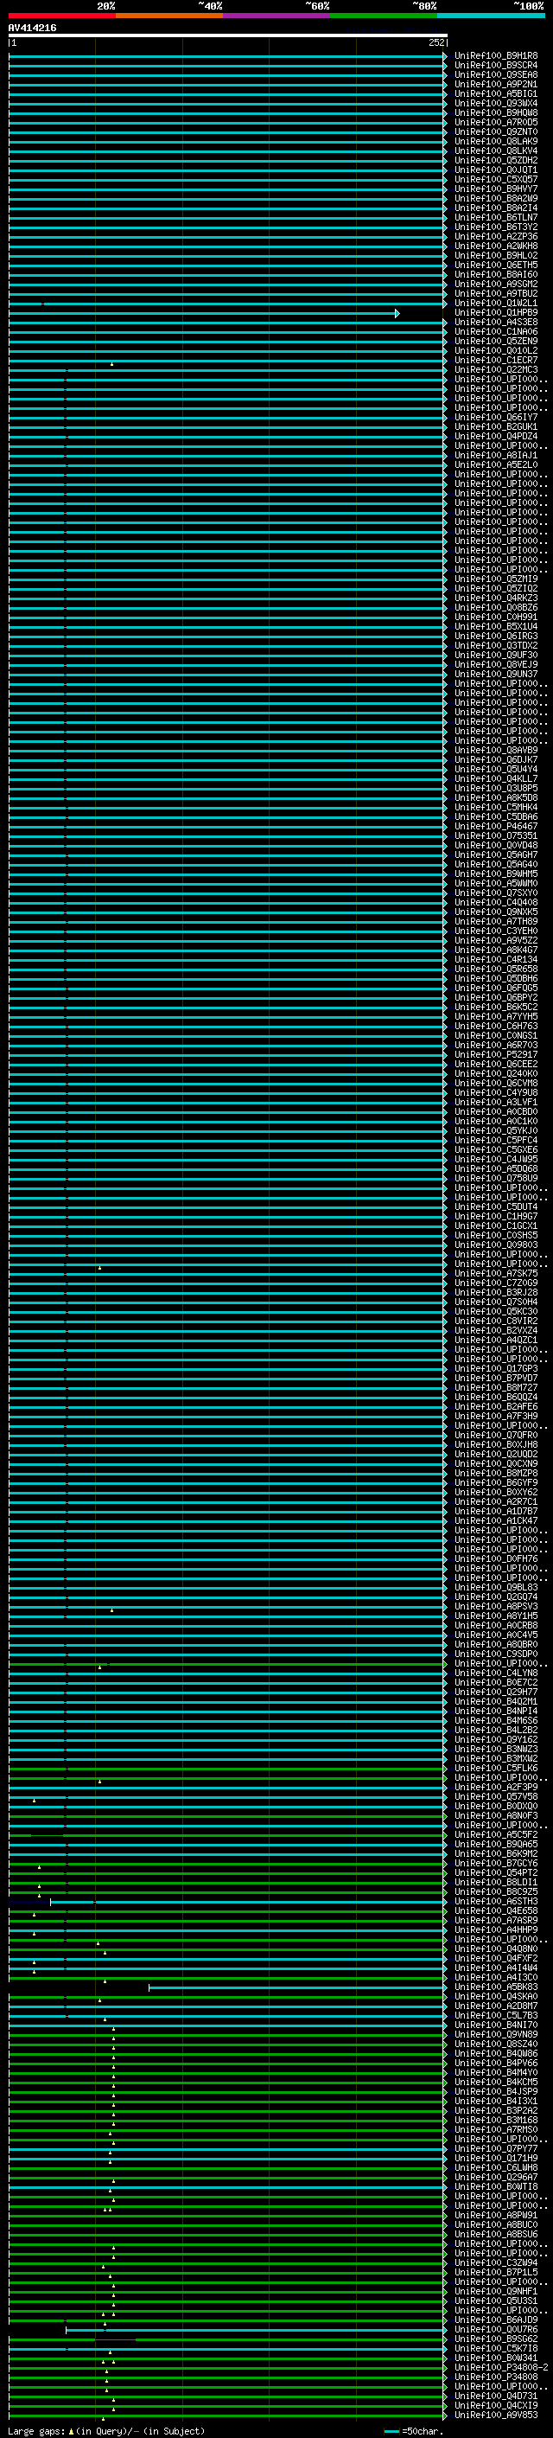Click UniRef100_A9V853 last hit label
Viewport: 553px width, 2438px height.
496,2415
